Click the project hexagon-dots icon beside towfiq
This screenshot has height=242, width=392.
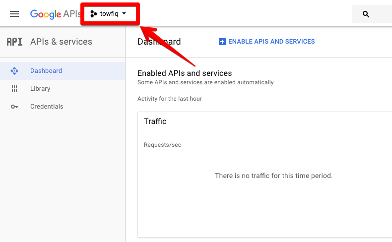93,14
